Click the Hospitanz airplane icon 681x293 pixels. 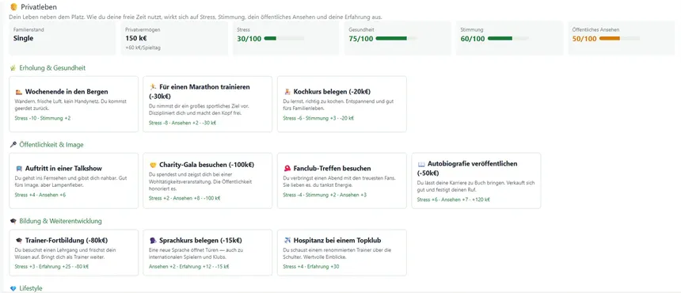(287, 241)
